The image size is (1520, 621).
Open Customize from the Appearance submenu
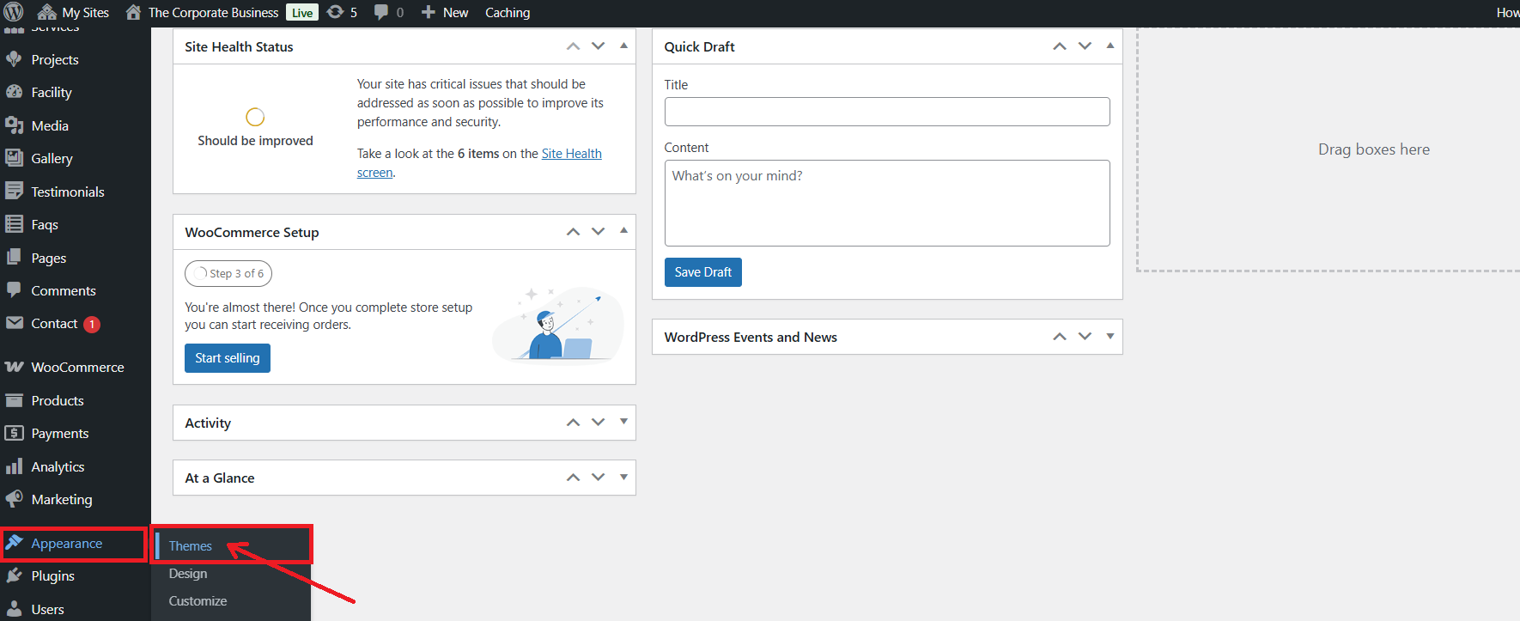coord(198,601)
